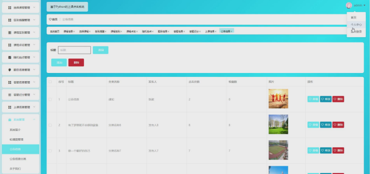Viewport: 370px width, 174px height.
Task: Expand 选择课程管理 using its chevron
Action: [34, 8]
